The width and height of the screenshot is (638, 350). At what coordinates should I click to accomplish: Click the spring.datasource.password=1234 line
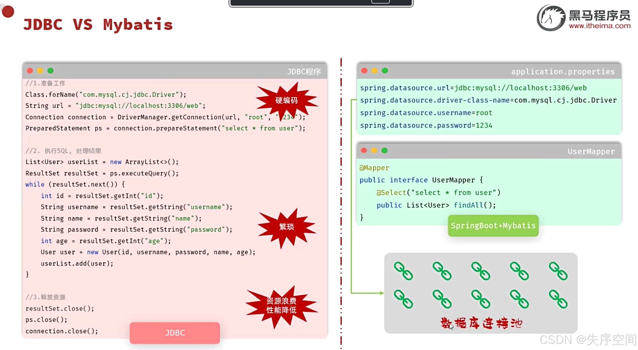(x=426, y=125)
